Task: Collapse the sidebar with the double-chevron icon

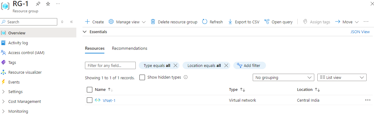Action: pos(71,22)
